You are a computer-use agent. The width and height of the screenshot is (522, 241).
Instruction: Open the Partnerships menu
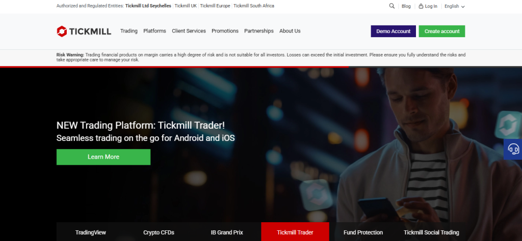259,31
